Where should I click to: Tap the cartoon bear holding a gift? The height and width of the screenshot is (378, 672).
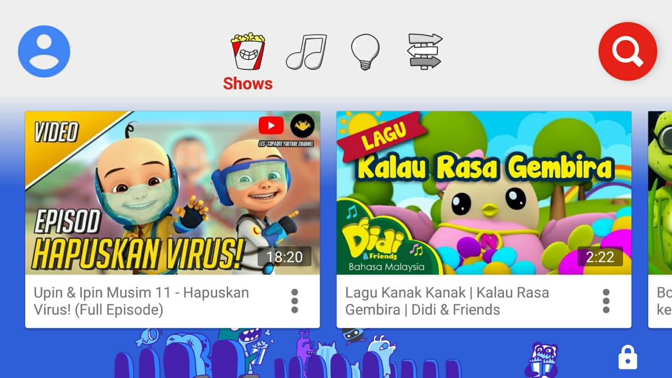click(x=542, y=360)
